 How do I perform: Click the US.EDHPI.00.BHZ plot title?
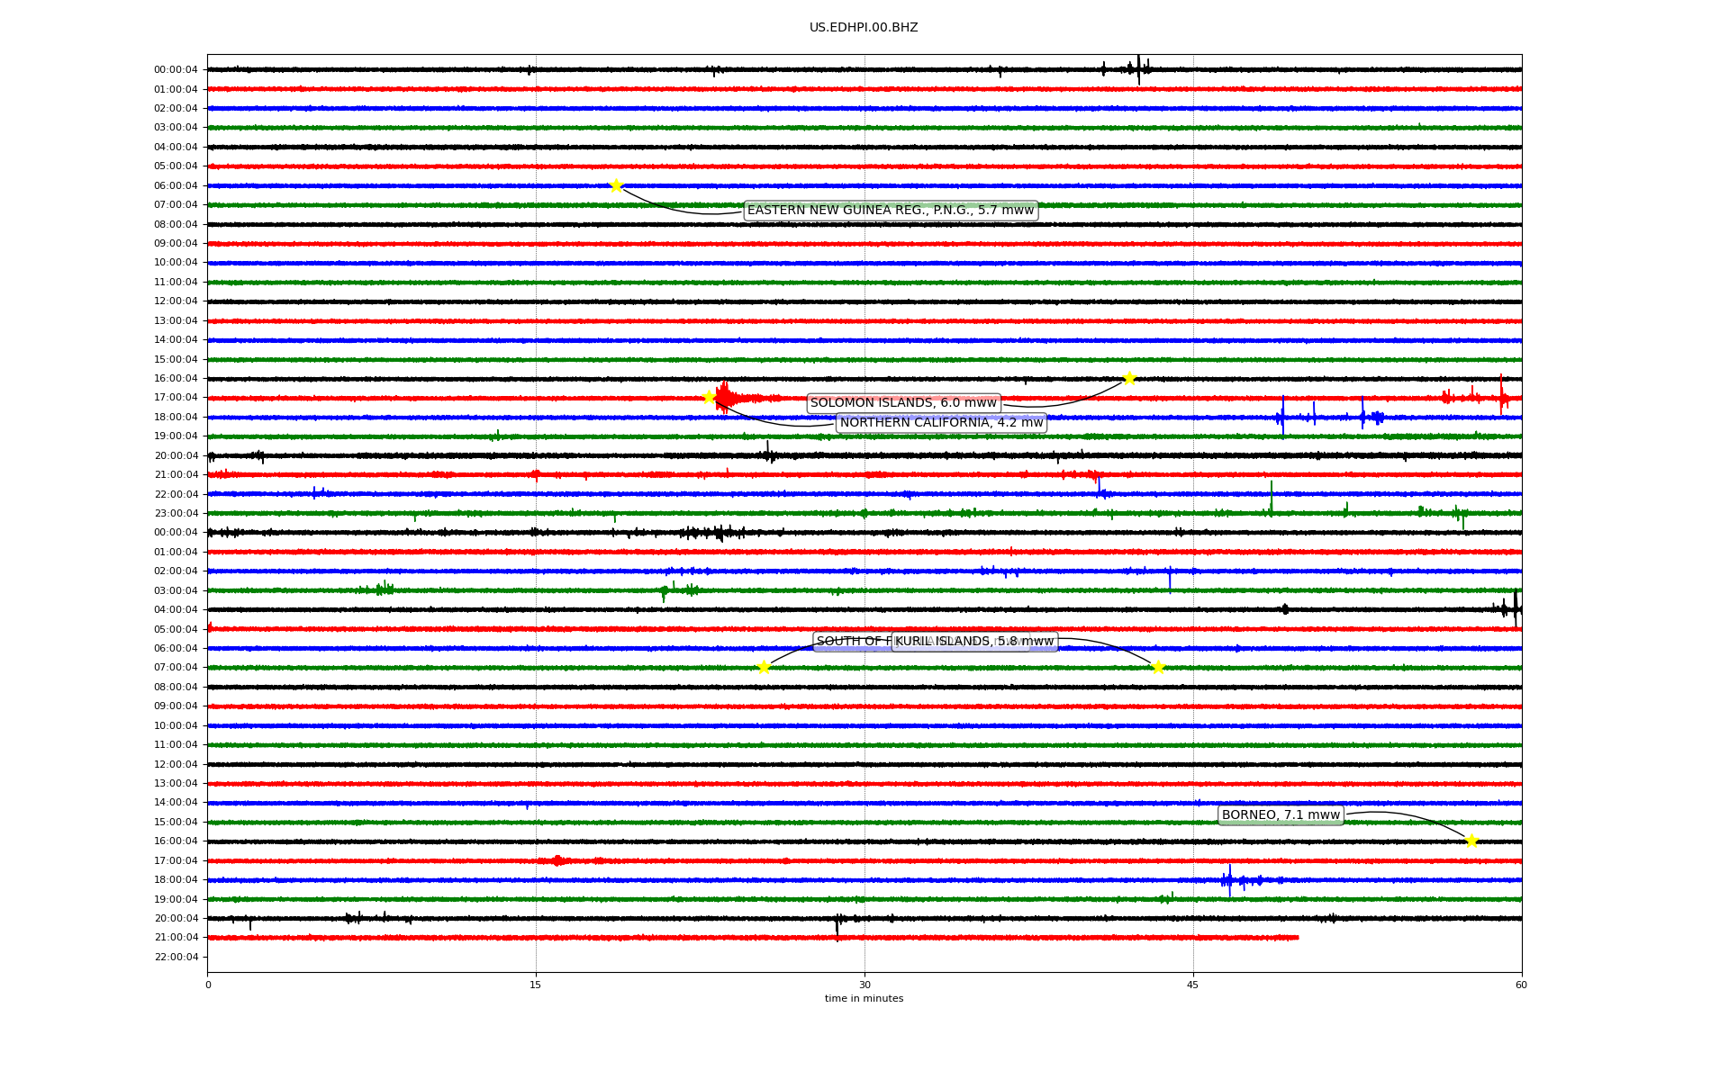[x=864, y=28]
